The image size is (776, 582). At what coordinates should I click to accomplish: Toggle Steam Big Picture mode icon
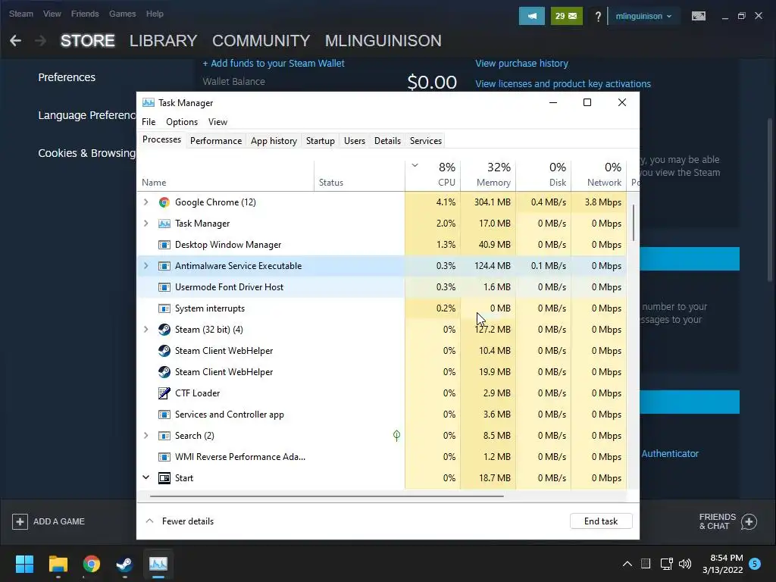coord(698,16)
